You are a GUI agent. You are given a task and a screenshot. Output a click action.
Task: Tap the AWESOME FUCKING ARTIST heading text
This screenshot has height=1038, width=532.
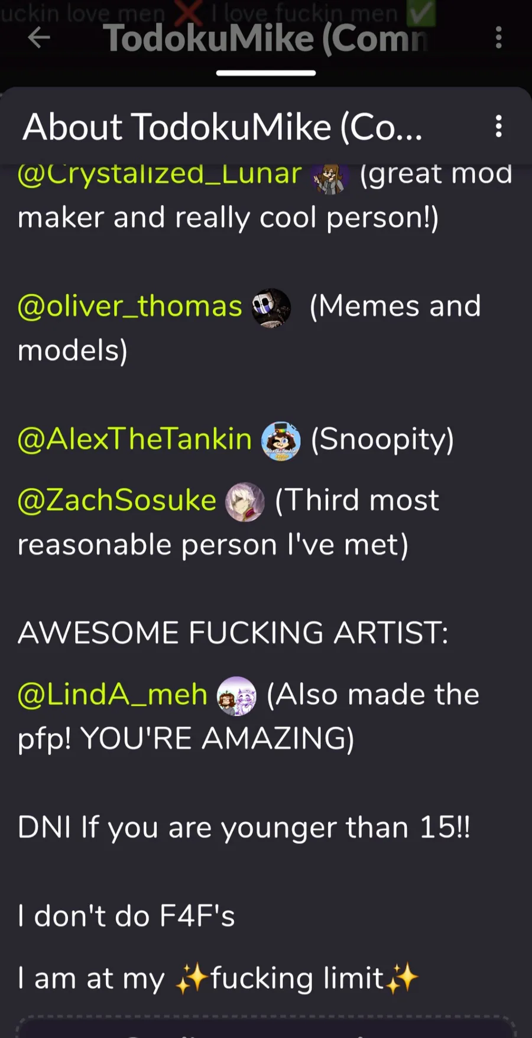(x=233, y=633)
